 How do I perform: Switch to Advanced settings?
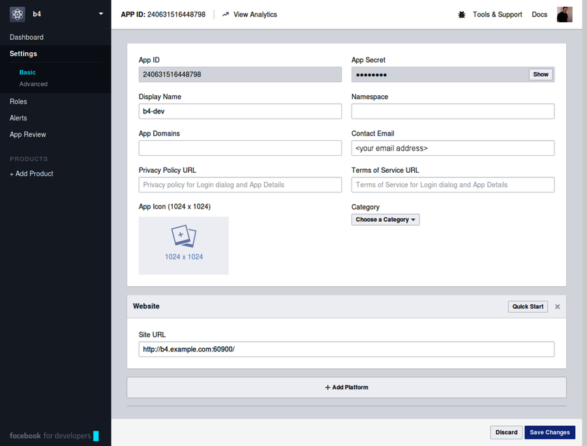(x=33, y=83)
